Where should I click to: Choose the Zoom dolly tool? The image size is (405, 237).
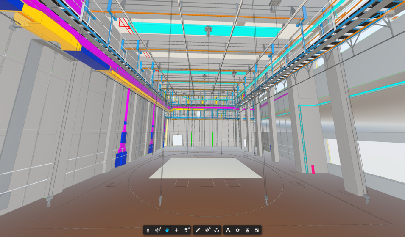(176, 230)
